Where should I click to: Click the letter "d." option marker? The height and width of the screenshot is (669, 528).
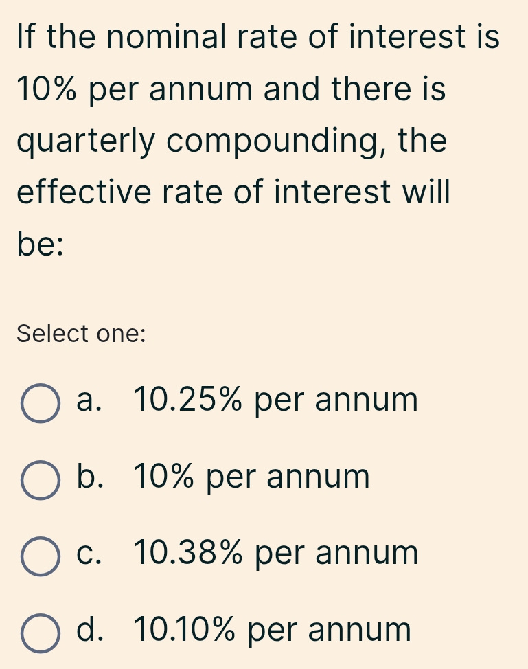pos(89,628)
